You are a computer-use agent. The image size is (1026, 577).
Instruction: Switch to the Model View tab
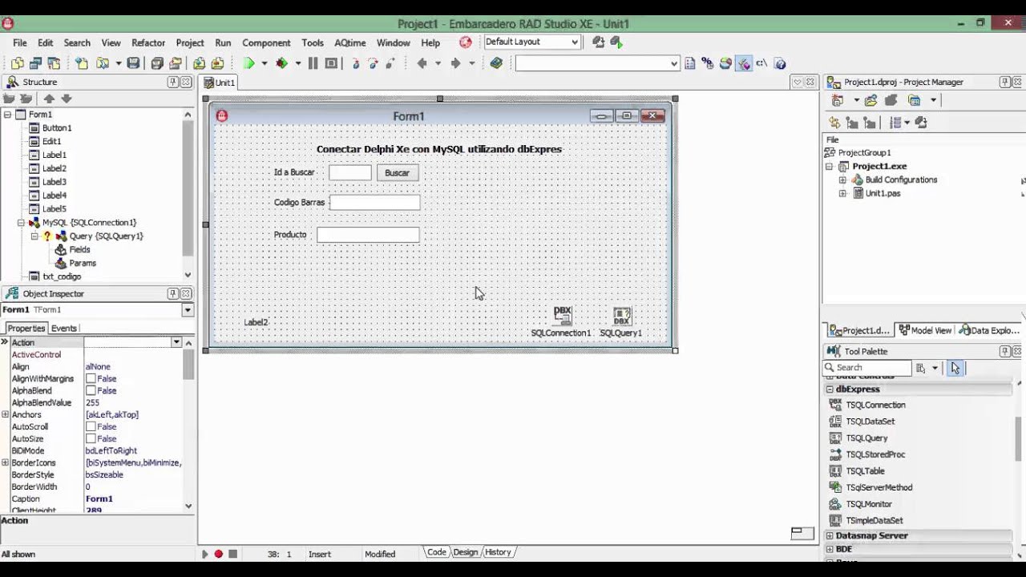click(x=925, y=330)
